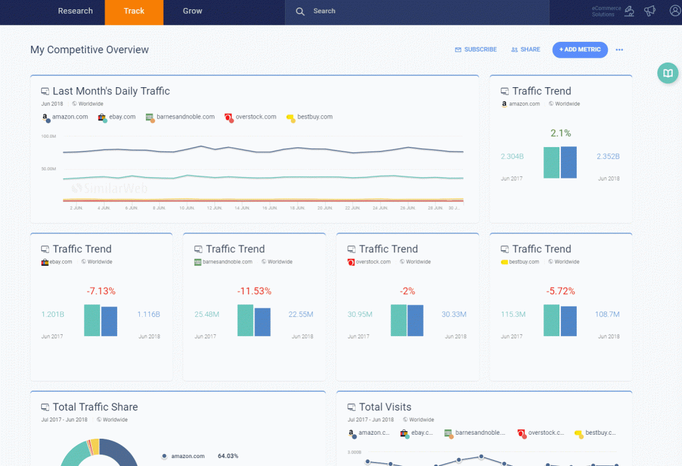Open the megaphone announcements icon
This screenshot has width=682, height=466.
650,11
